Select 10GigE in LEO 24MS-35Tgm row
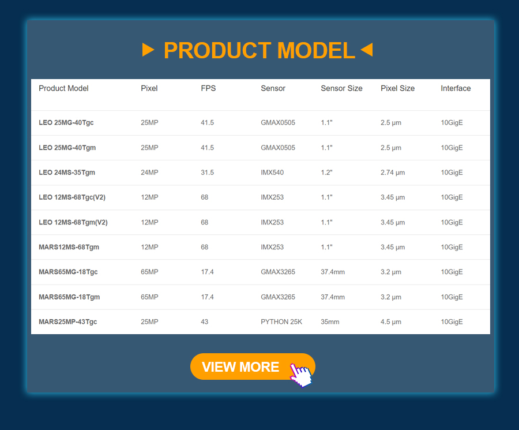Viewport: 519px width, 430px height. coord(452,172)
